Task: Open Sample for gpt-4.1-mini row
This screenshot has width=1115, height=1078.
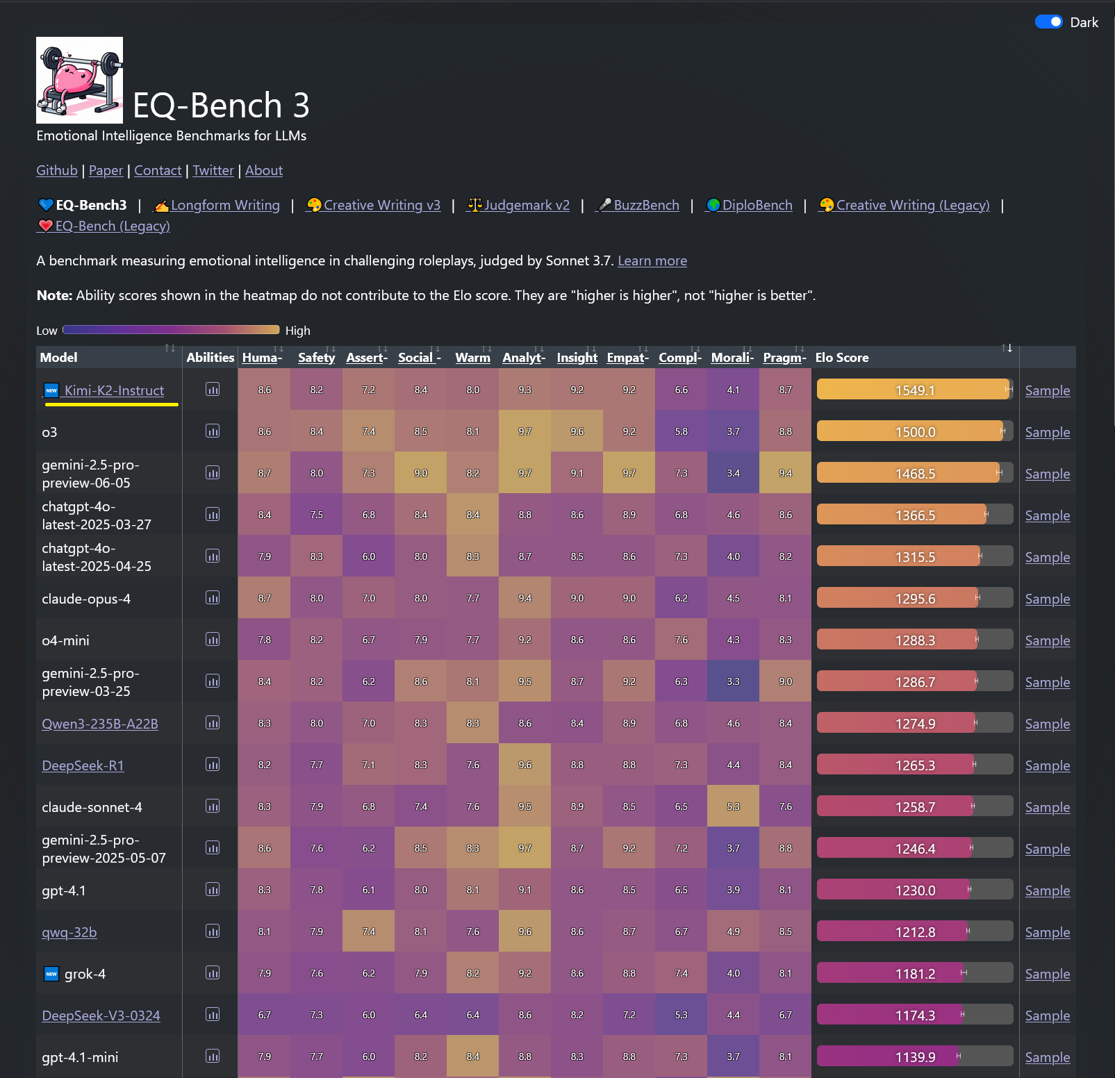Action: (x=1048, y=1057)
